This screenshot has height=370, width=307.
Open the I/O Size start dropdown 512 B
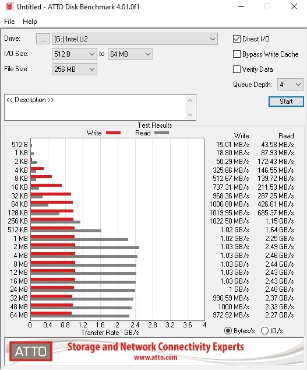click(75, 54)
